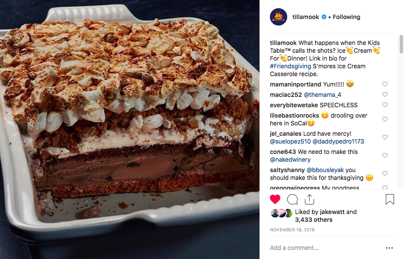Like the cone643 comment heart

pyautogui.click(x=385, y=155)
